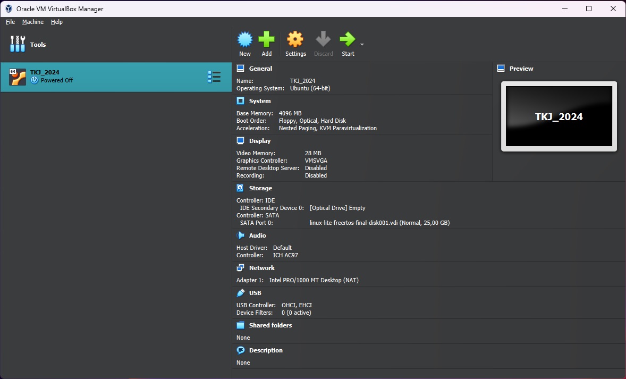
Task: Open the Help menu
Action: (x=56, y=22)
